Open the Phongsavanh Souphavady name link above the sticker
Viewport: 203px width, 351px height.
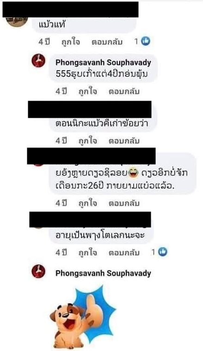tap(103, 273)
